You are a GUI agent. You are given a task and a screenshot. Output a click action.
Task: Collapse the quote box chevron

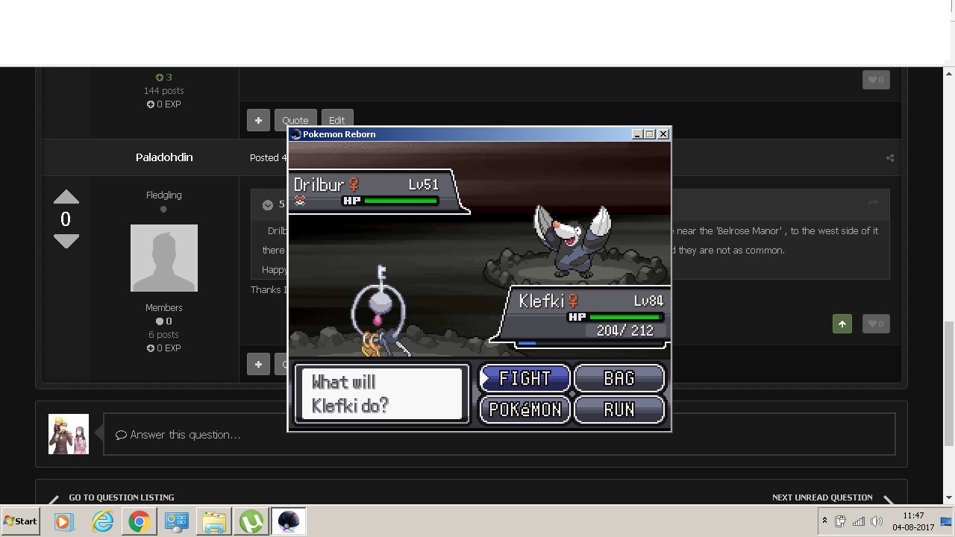coord(268,204)
